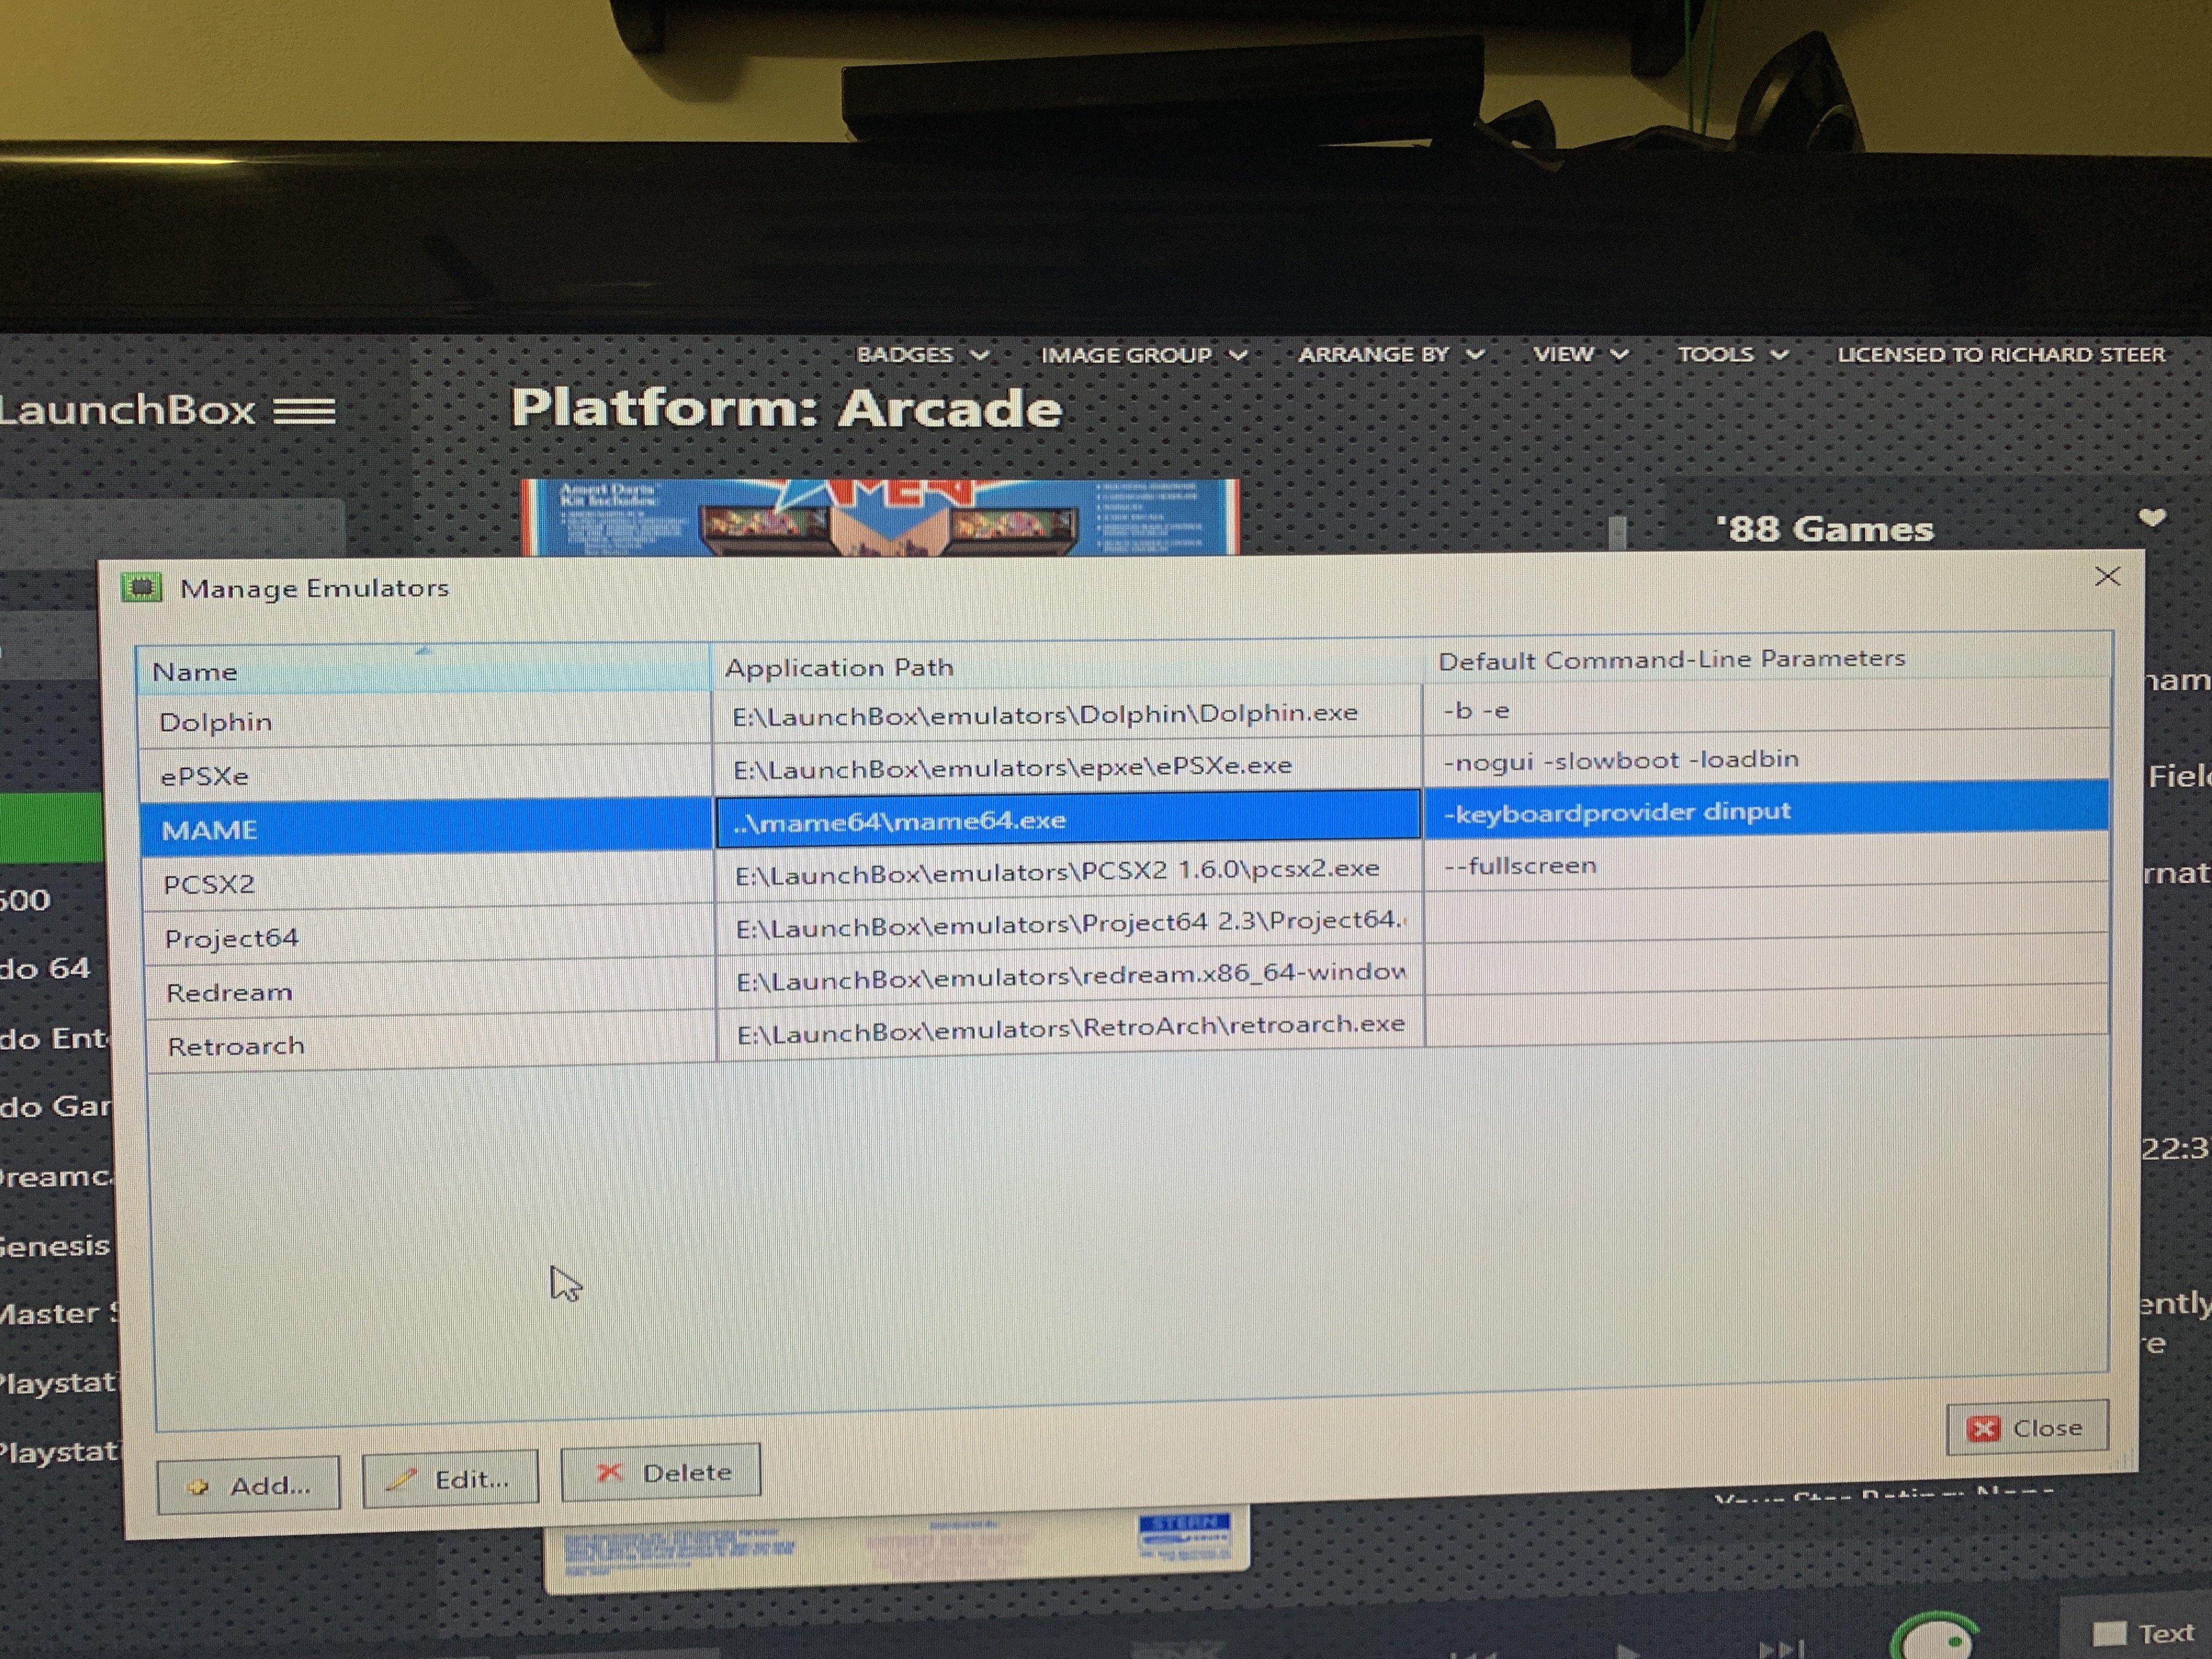This screenshot has height=1659, width=2212.
Task: Click the Dolphin.exe application path cell
Action: tap(1067, 714)
